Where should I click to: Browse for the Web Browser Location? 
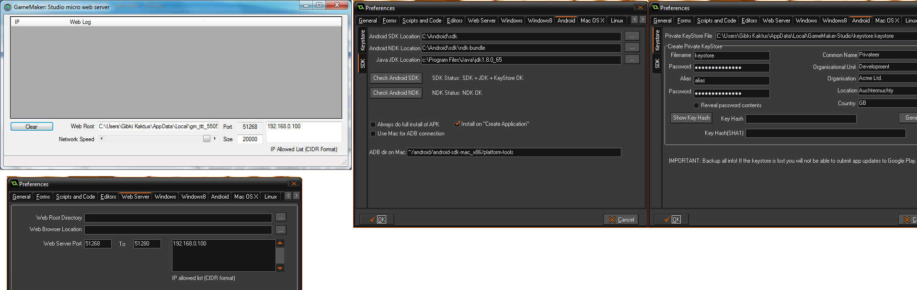[281, 230]
